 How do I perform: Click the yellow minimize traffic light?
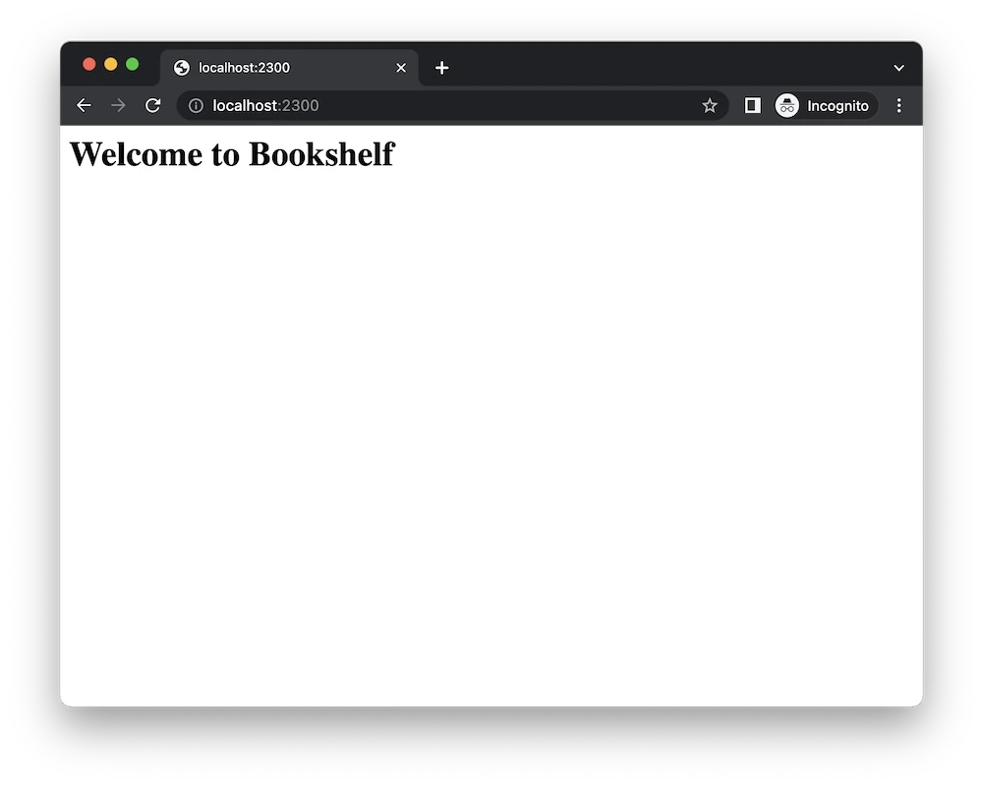[x=110, y=63]
